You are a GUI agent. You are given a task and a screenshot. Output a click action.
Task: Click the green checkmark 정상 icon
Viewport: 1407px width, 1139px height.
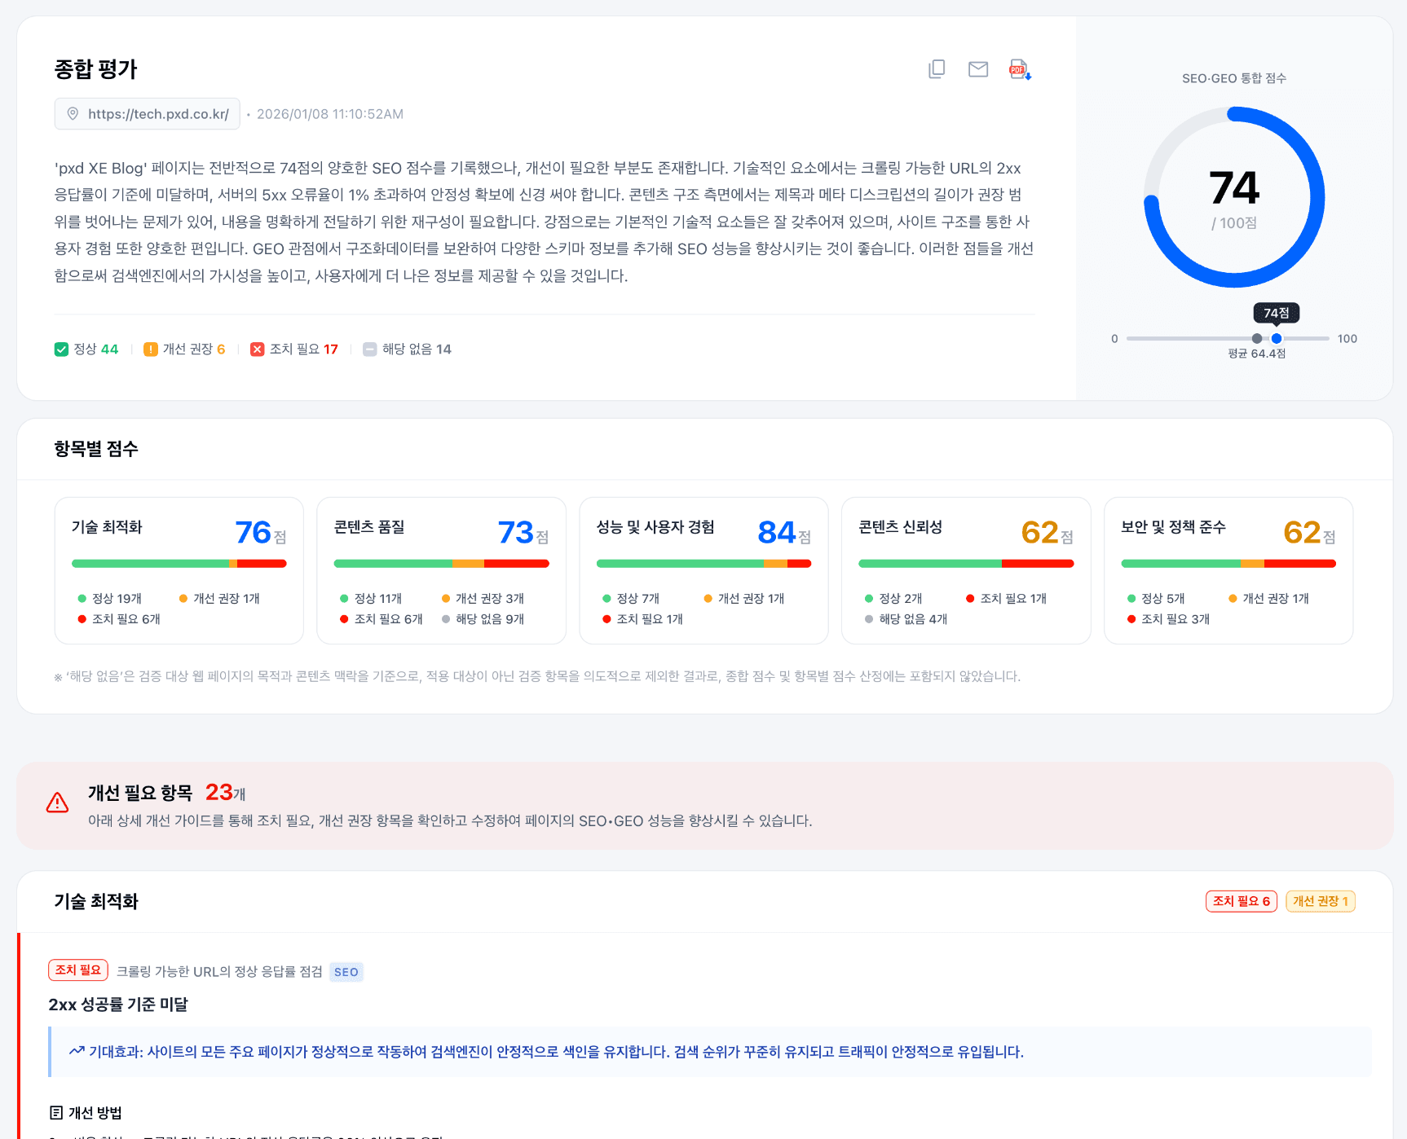[61, 350]
